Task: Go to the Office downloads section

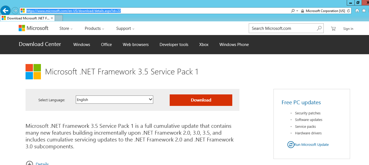Action: pos(106,45)
